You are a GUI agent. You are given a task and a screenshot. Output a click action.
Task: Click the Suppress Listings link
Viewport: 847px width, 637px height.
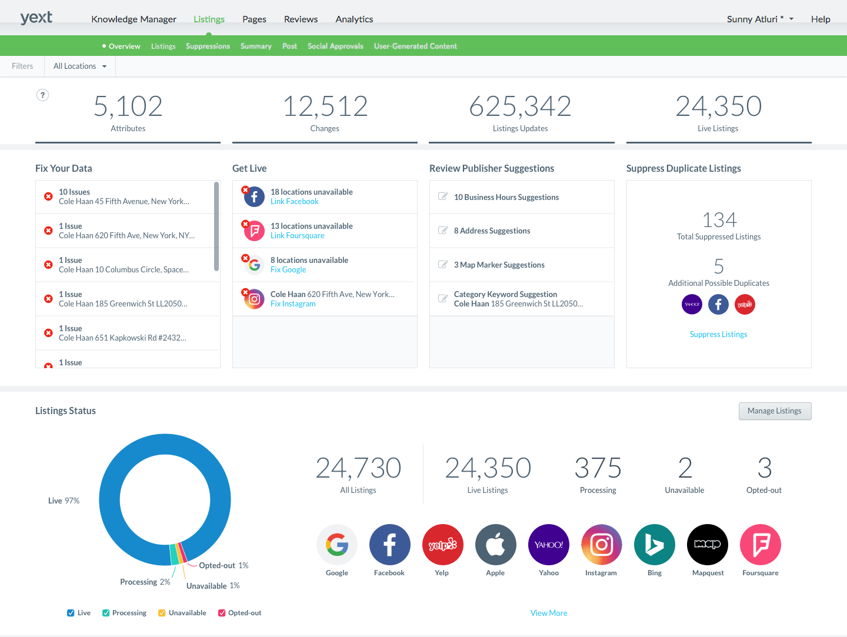[x=718, y=334]
